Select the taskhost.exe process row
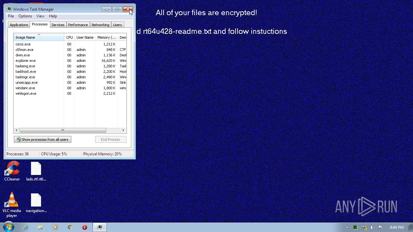Screen dimensions: 413x232 click(x=70, y=72)
